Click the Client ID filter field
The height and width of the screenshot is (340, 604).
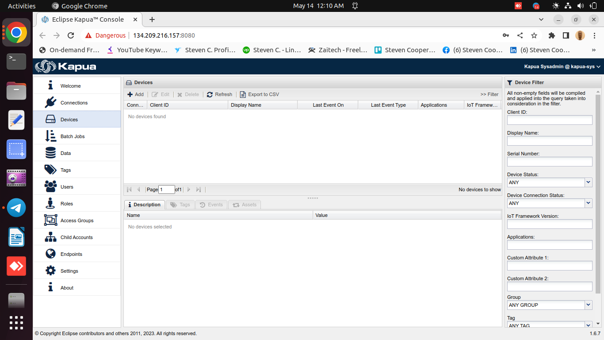click(550, 120)
